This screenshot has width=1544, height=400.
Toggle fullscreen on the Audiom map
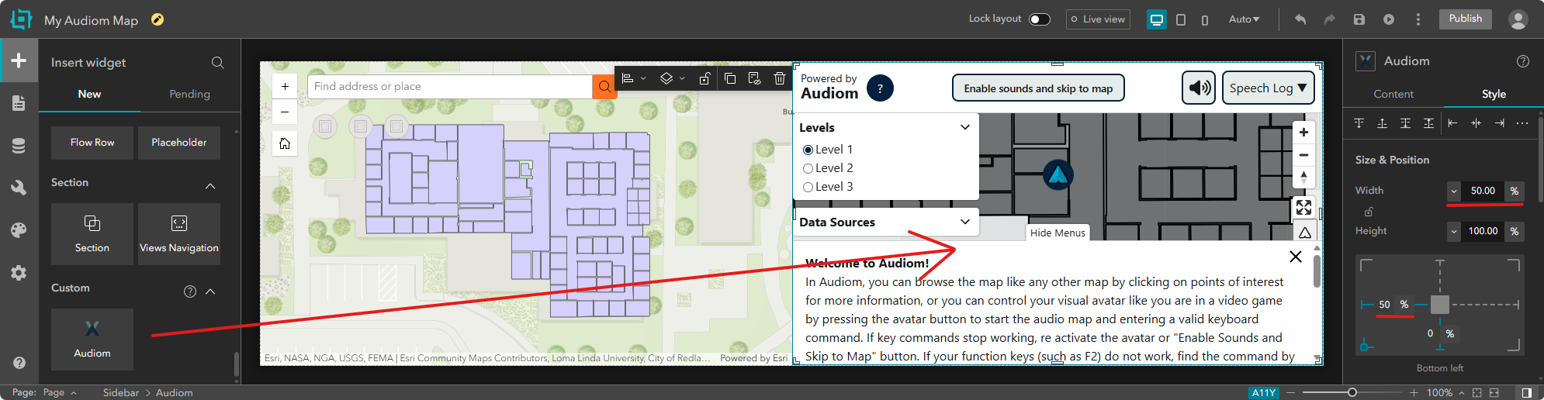pos(1303,207)
